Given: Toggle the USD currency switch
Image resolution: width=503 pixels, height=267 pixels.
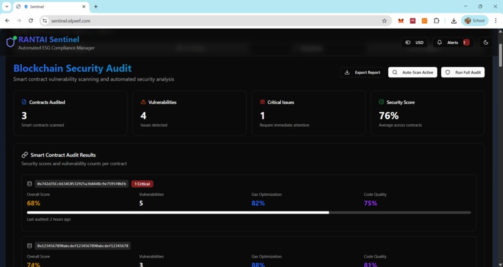Looking at the screenshot, I should pyautogui.click(x=414, y=42).
